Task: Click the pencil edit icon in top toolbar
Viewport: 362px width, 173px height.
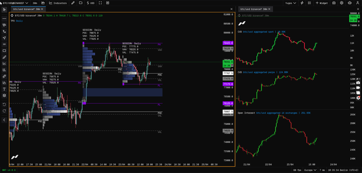Action: (73, 3)
